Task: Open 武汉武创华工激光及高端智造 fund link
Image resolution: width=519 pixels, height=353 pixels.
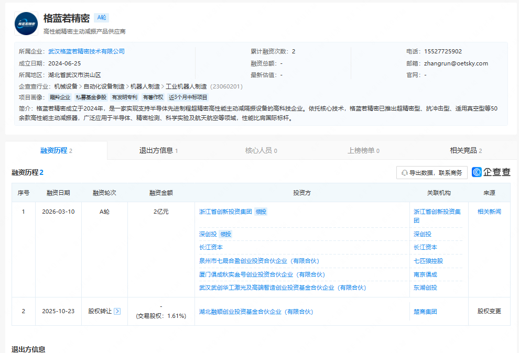Action: [282, 288]
